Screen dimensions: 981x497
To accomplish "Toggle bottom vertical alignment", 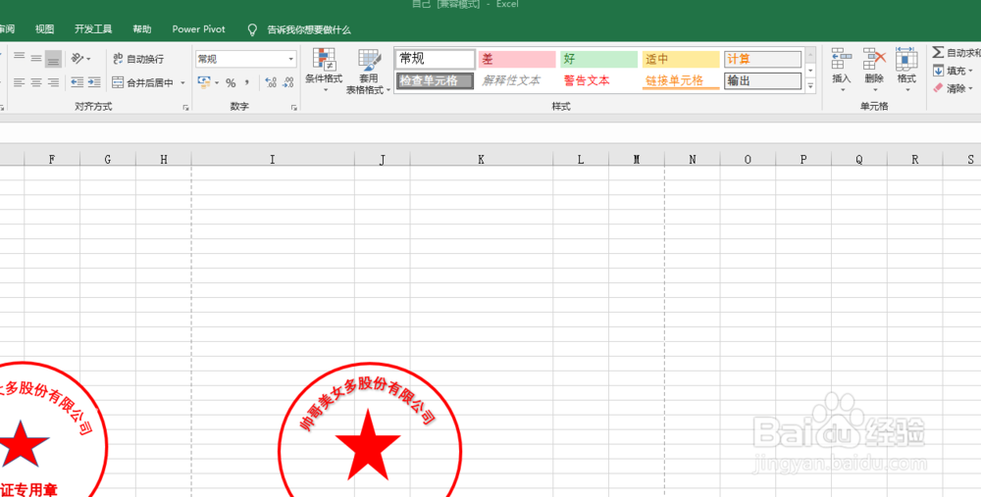I will pyautogui.click(x=53, y=59).
